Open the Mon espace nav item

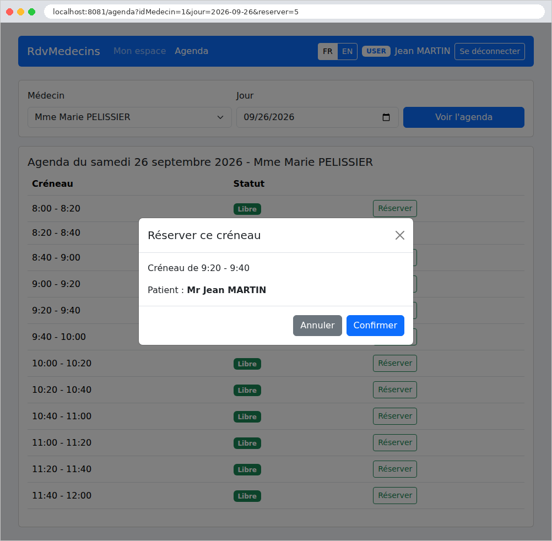coord(139,51)
